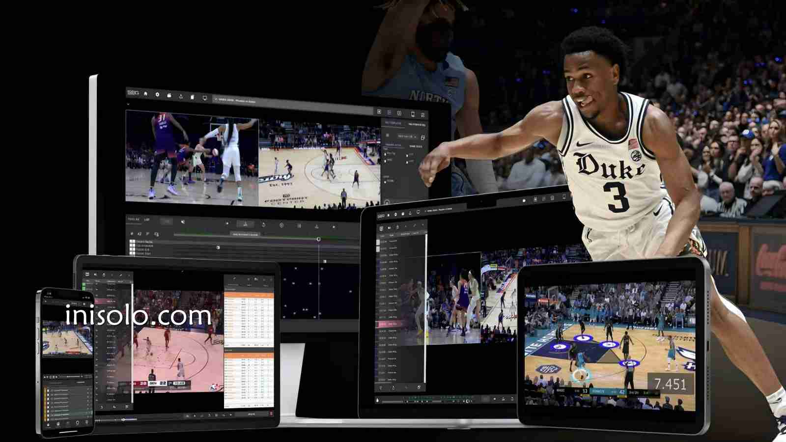Click icon right of side panel dropdown
Viewport: 786px width, 442px height.
(422, 137)
